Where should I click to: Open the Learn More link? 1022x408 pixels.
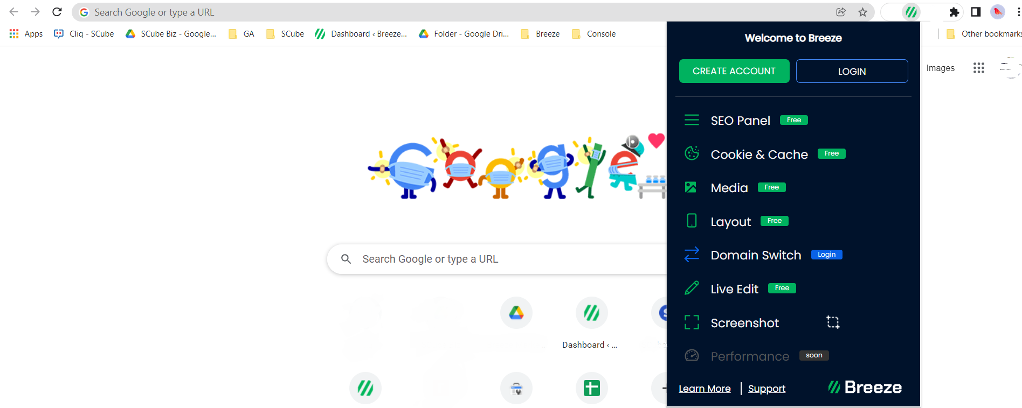pos(705,389)
